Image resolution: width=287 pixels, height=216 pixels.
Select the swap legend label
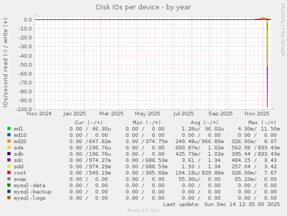coord(20,179)
